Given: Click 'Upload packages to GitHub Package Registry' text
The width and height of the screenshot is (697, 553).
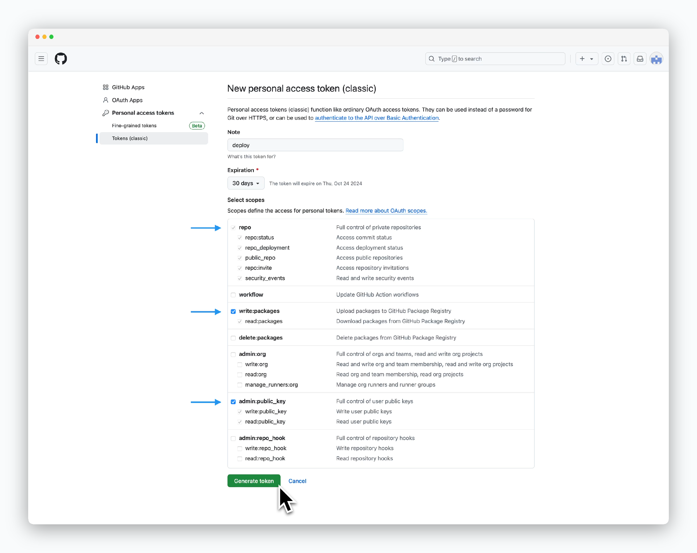Looking at the screenshot, I should pyautogui.click(x=393, y=311).
